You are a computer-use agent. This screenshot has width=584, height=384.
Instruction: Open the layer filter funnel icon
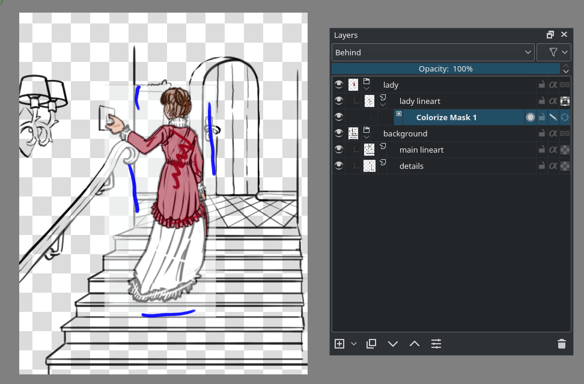[x=553, y=52]
